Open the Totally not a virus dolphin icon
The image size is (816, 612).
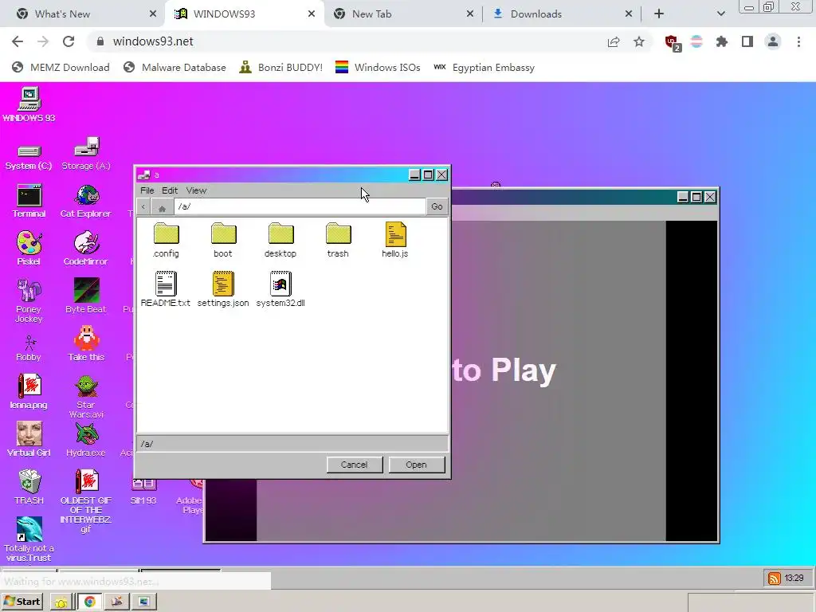pyautogui.click(x=29, y=539)
